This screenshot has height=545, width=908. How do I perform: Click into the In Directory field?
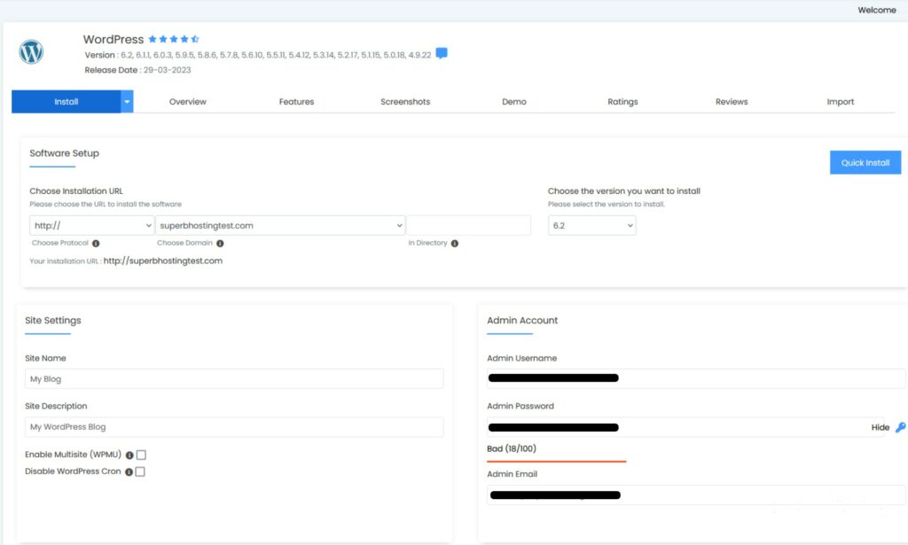(468, 226)
